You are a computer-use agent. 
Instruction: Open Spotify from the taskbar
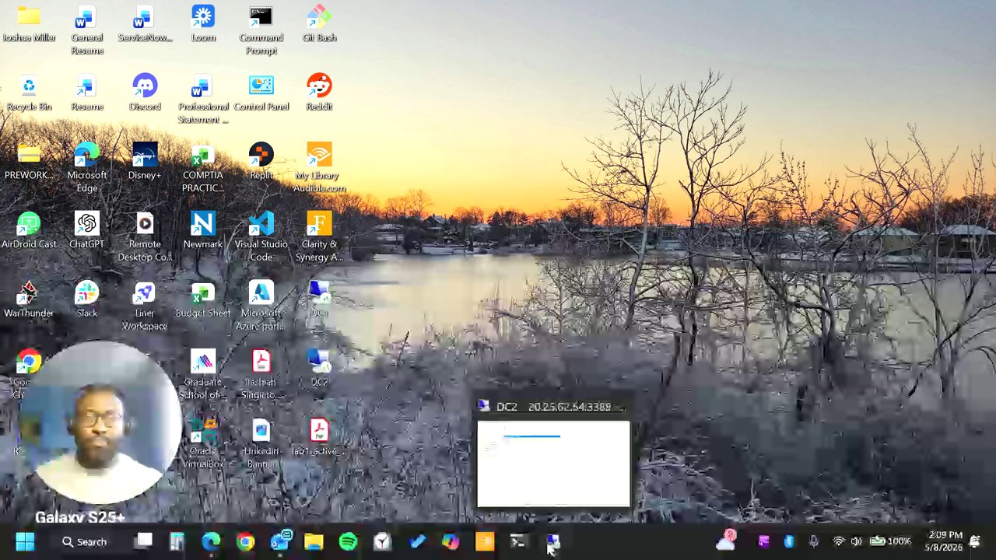tap(348, 541)
